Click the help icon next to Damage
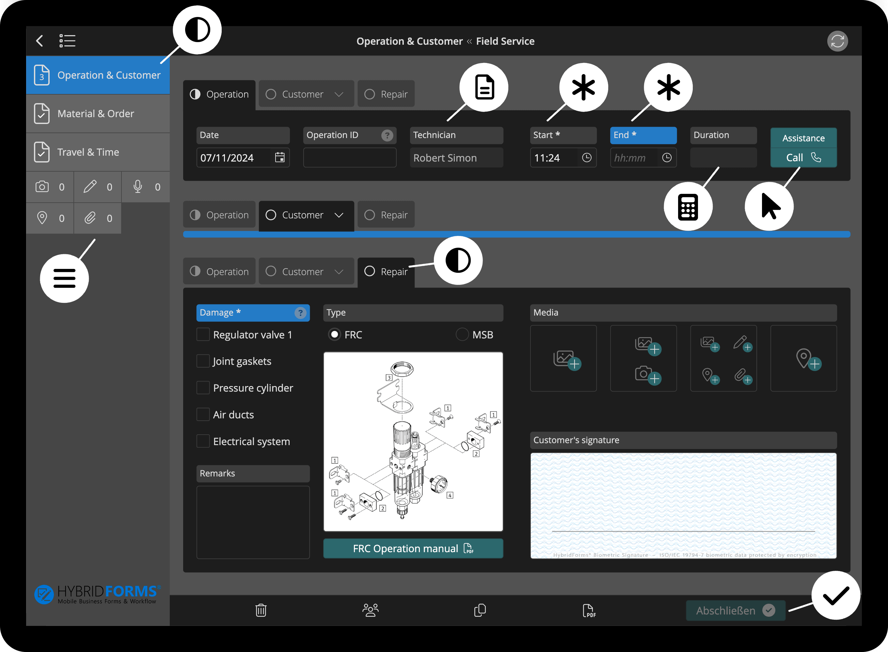Image resolution: width=888 pixels, height=652 pixels. click(x=300, y=313)
